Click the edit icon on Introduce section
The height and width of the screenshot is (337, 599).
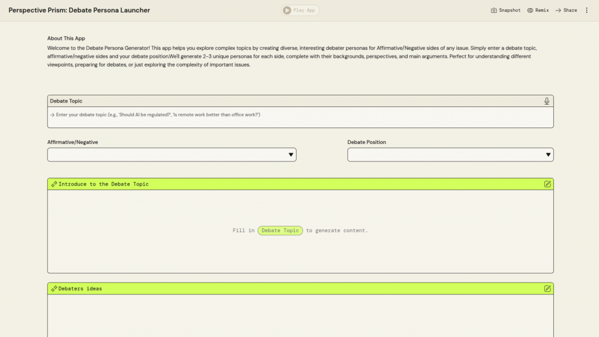pos(547,184)
